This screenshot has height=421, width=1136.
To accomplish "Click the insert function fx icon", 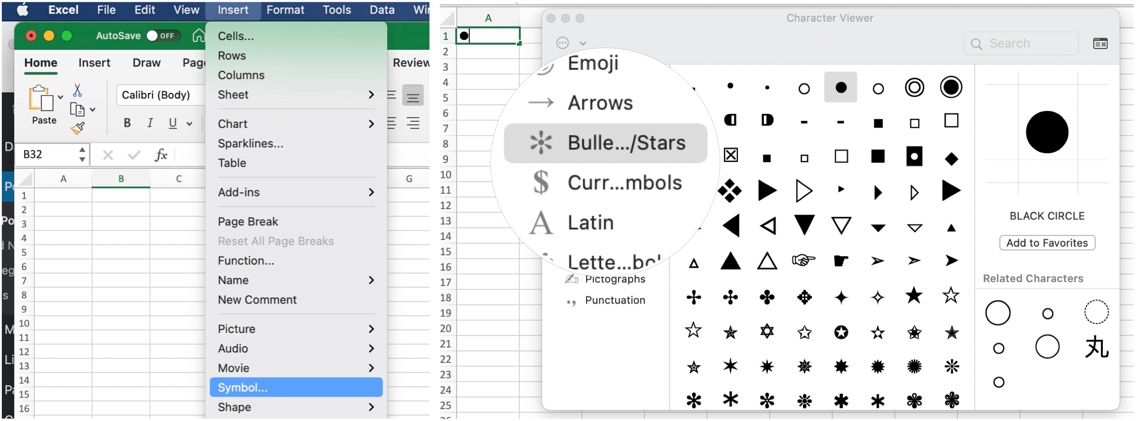I will coord(161,155).
